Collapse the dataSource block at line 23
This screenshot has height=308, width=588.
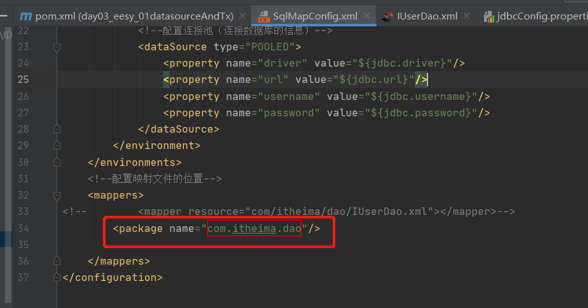pos(57,47)
